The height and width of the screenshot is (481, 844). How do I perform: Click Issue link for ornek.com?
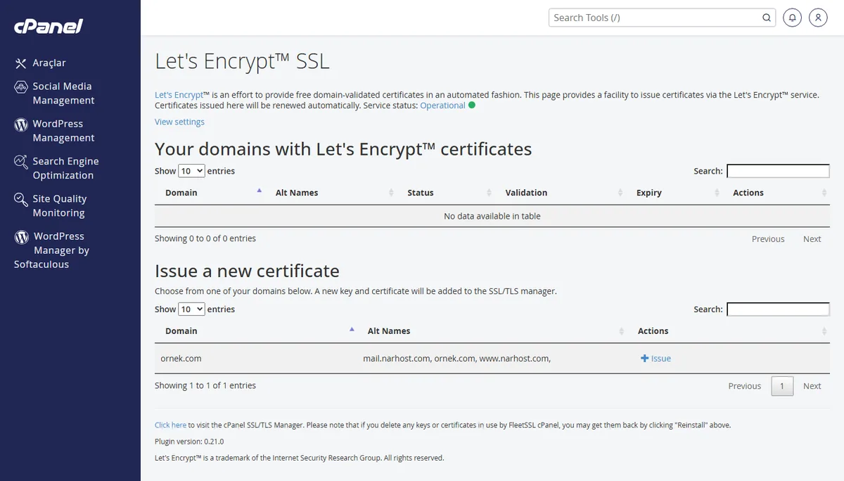[x=661, y=359]
